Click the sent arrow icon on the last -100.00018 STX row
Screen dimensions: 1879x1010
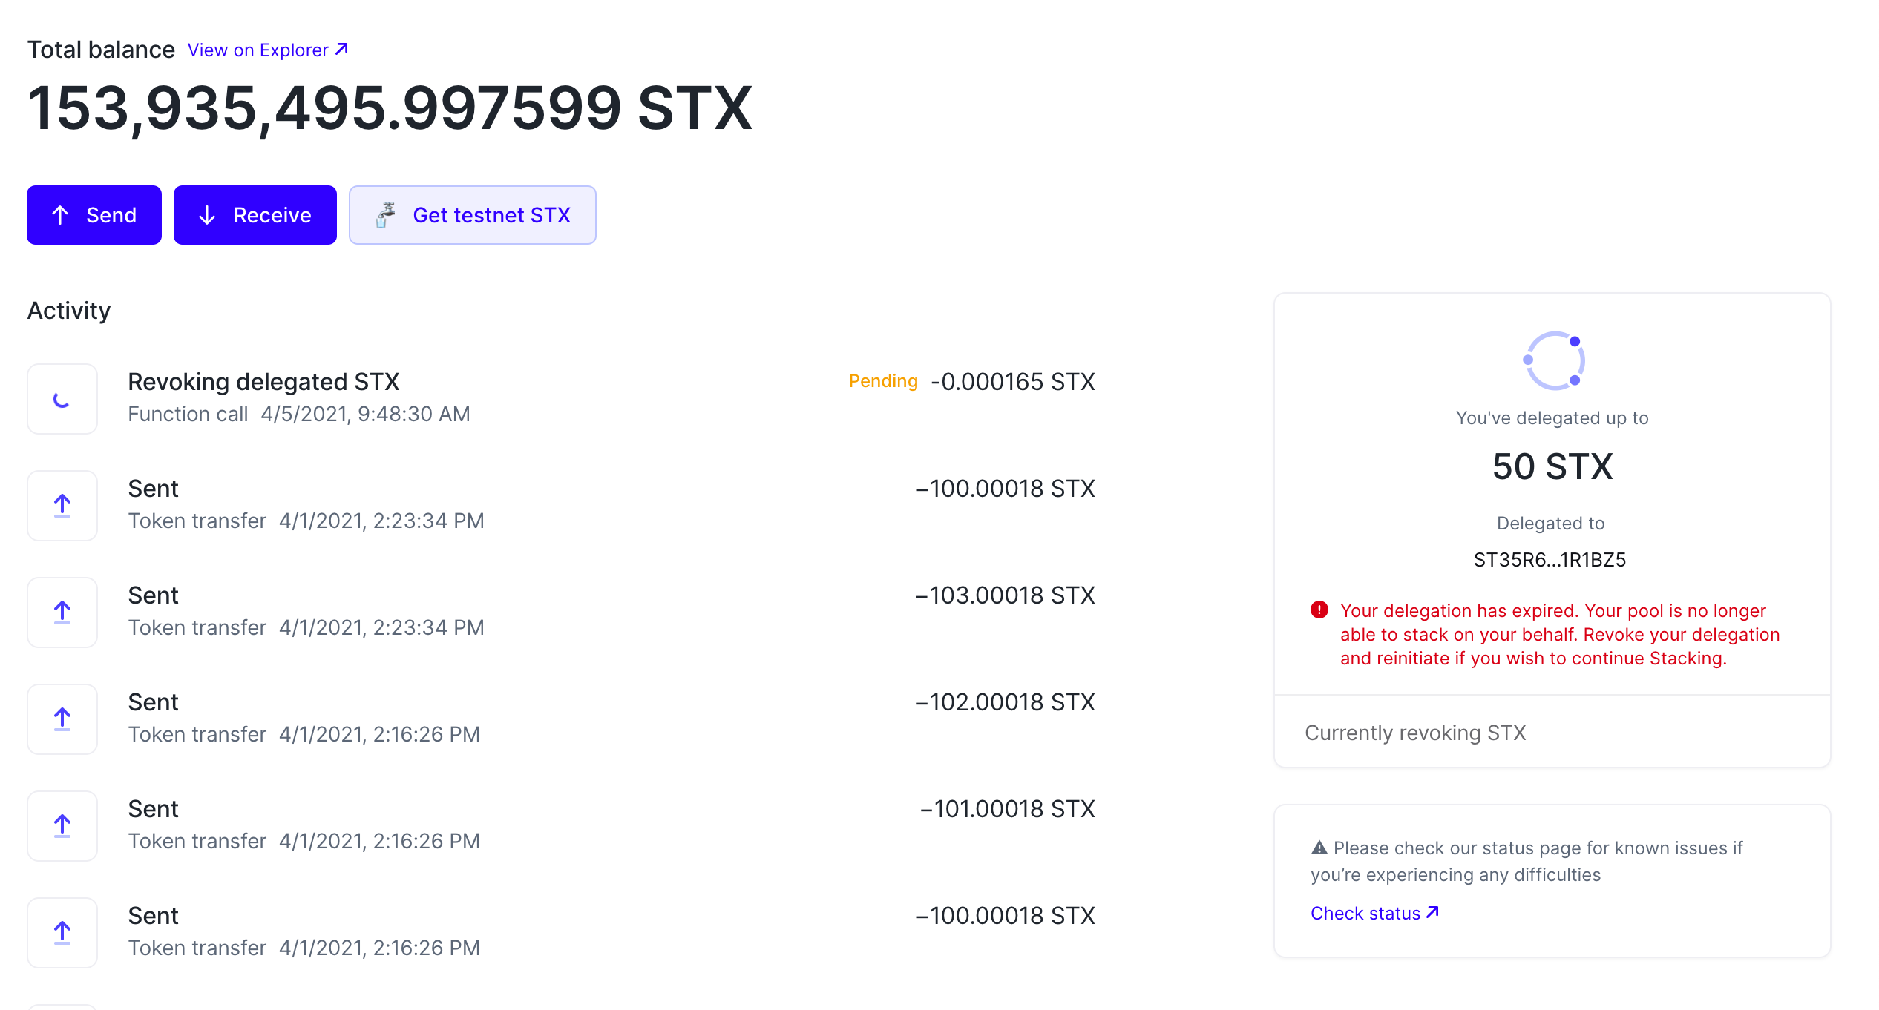[x=62, y=933]
